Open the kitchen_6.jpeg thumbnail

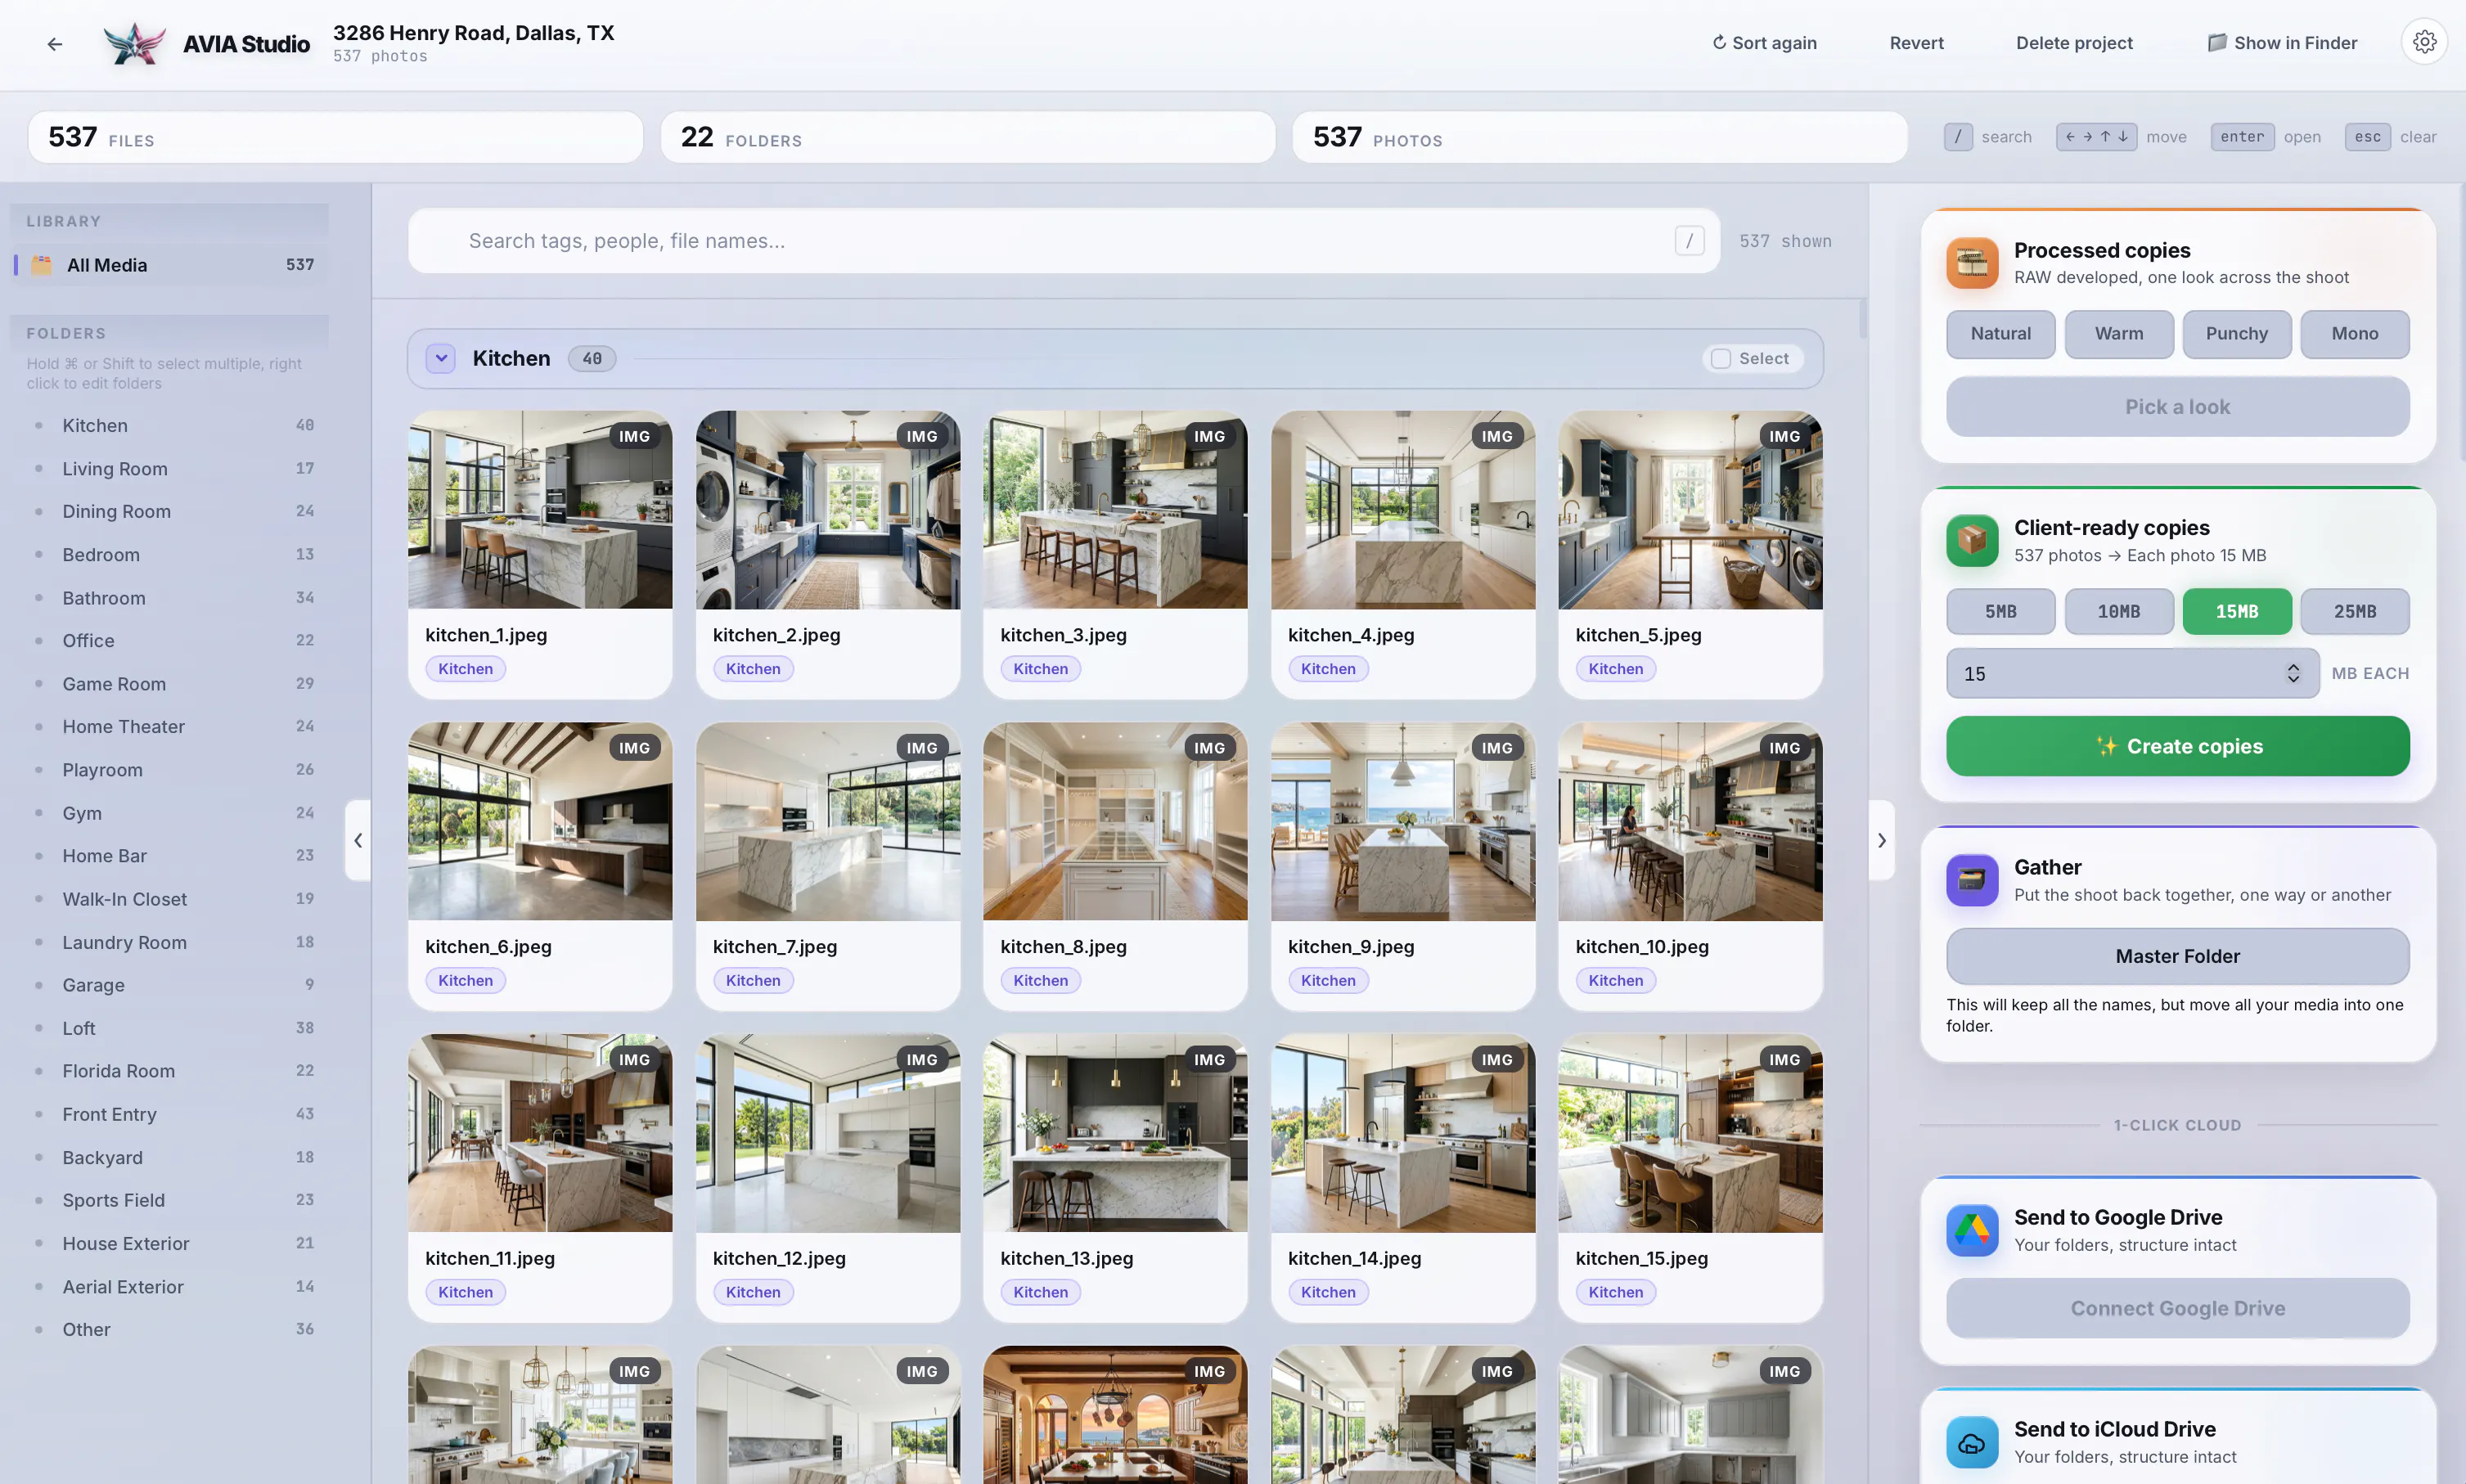click(x=540, y=822)
